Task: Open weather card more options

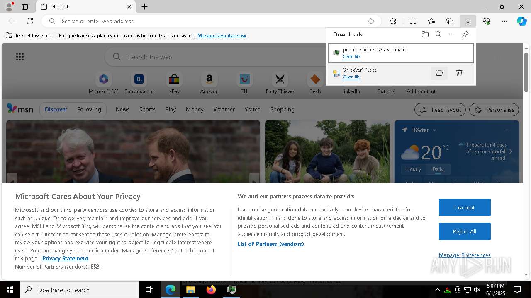Action: click(x=506, y=130)
